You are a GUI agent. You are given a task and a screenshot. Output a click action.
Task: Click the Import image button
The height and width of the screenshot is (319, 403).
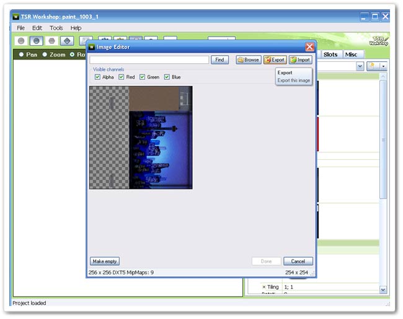point(300,60)
